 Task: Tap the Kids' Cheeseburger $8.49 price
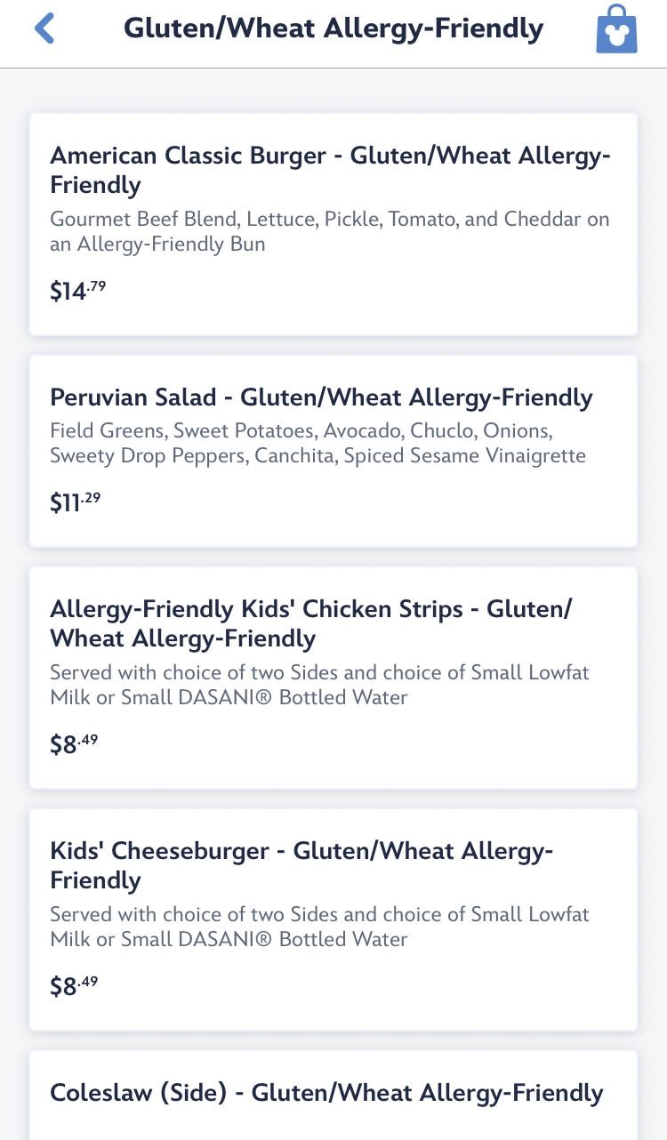(x=74, y=986)
